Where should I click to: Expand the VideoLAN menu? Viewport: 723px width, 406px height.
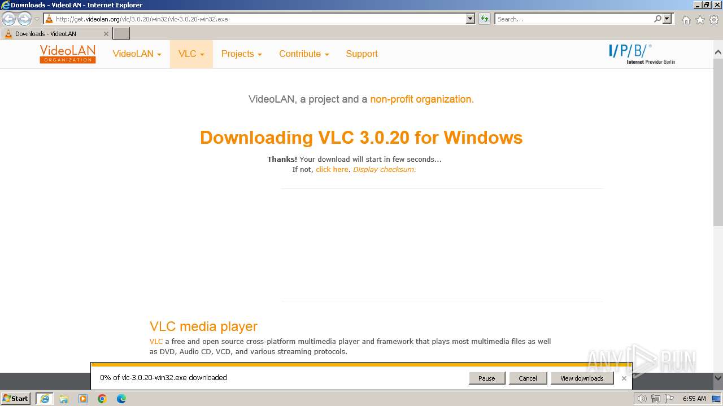tap(137, 54)
